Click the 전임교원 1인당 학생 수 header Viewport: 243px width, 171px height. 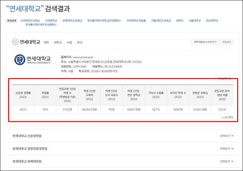click(67, 95)
